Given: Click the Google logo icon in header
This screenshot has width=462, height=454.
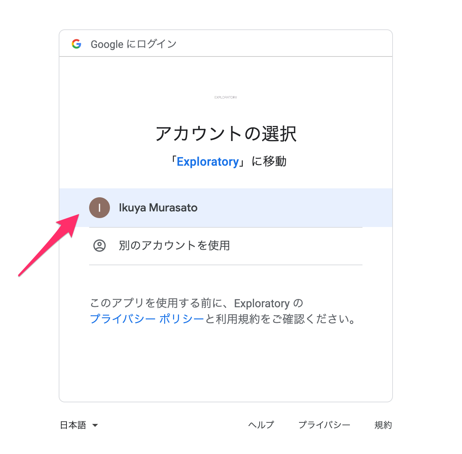Looking at the screenshot, I should (77, 44).
